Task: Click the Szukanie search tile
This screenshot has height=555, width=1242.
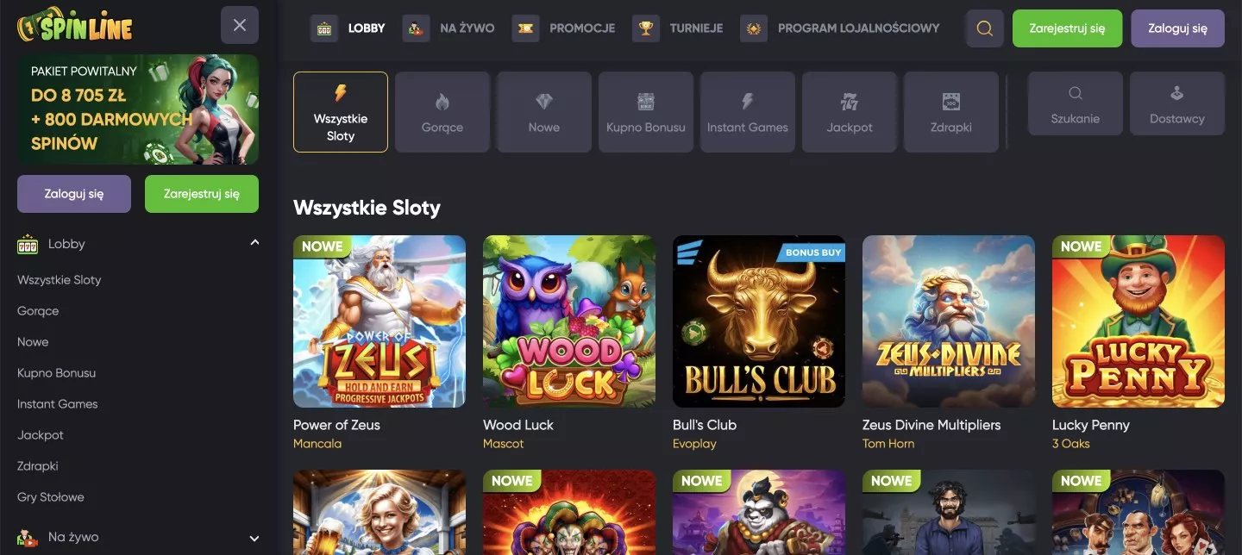Action: (x=1076, y=103)
